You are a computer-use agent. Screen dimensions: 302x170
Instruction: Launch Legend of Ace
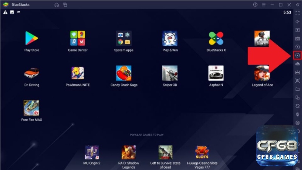click(262, 73)
